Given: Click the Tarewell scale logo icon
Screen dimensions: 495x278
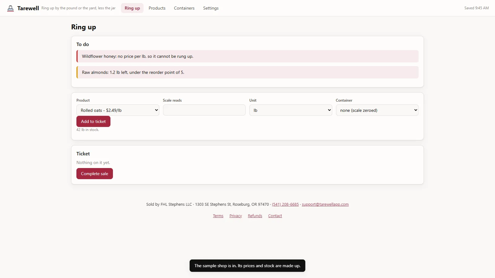Looking at the screenshot, I should click(11, 8).
